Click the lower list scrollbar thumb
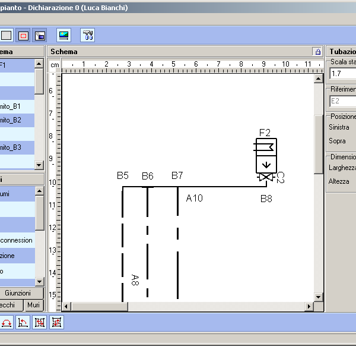The image size is (356, 346). click(40, 213)
